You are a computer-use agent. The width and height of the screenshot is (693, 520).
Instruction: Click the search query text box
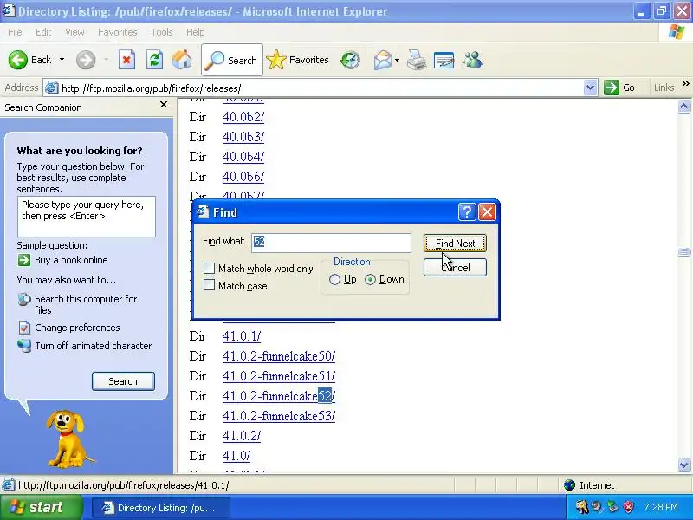coord(86,217)
